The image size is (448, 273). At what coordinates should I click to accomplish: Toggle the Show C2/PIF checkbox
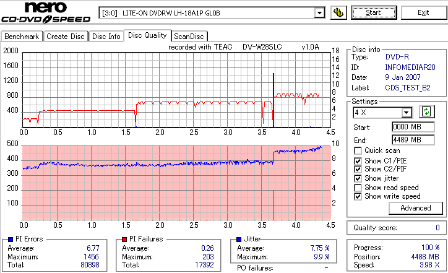pyautogui.click(x=358, y=169)
